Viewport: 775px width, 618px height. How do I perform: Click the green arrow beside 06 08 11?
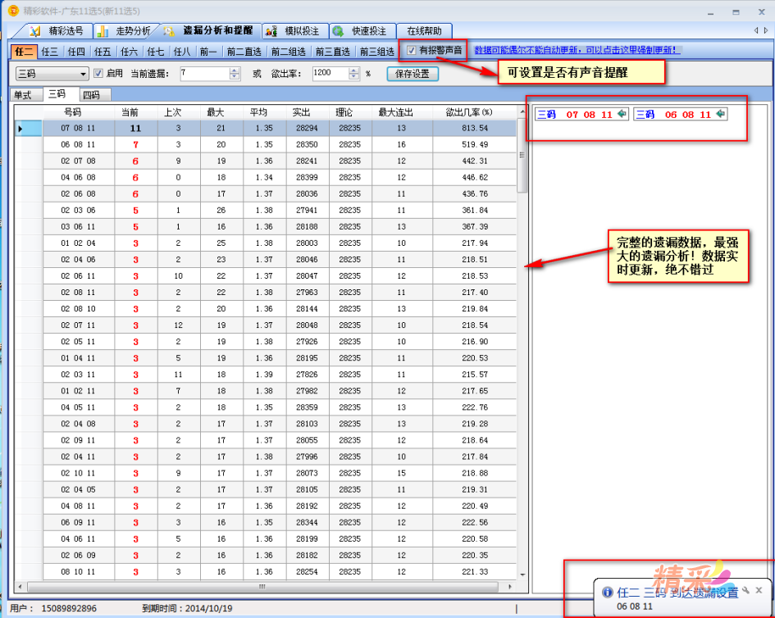coord(721,114)
